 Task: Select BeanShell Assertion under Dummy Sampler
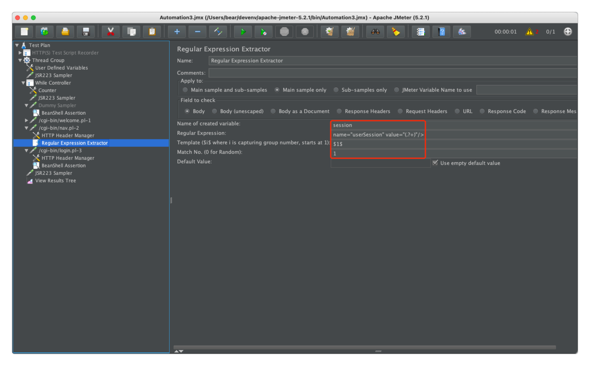(63, 113)
